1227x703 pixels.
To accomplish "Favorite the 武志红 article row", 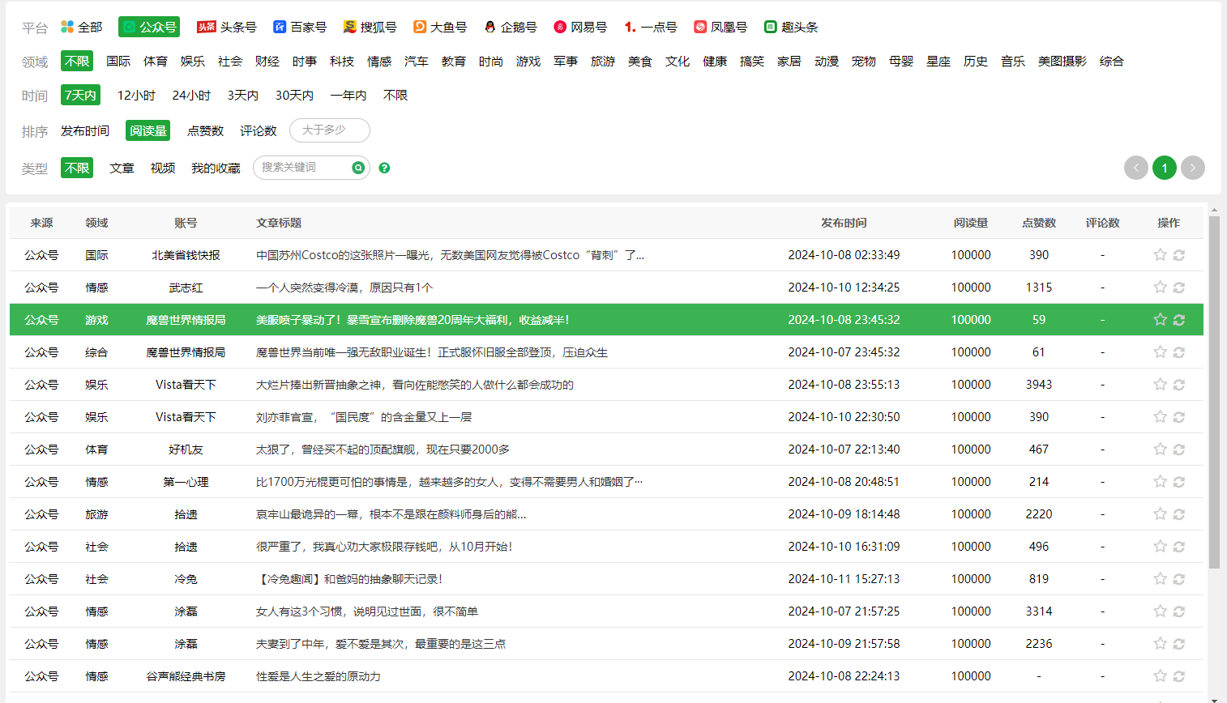I will tap(1160, 288).
